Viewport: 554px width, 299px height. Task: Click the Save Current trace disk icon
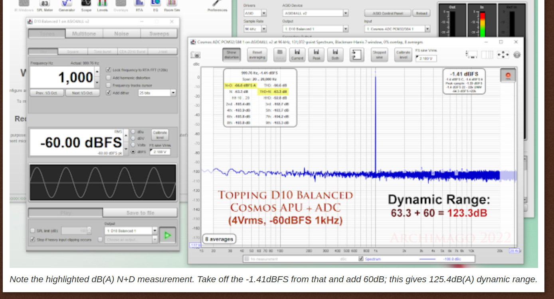tap(297, 55)
